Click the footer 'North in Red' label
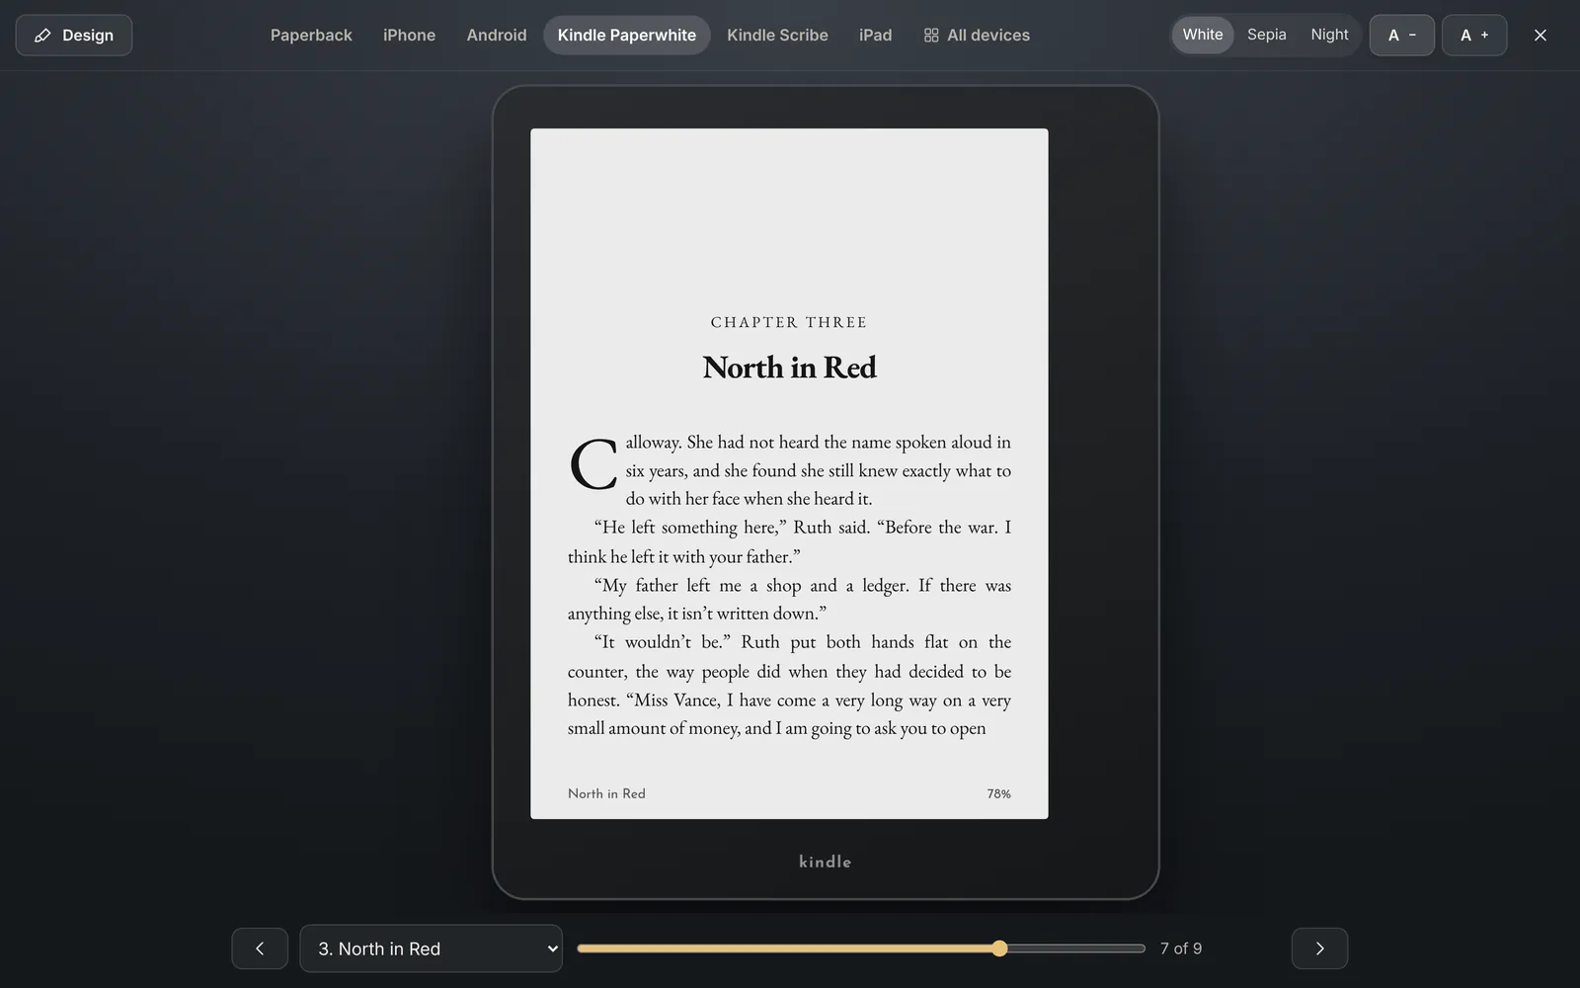The height and width of the screenshot is (988, 1580). coord(606,793)
